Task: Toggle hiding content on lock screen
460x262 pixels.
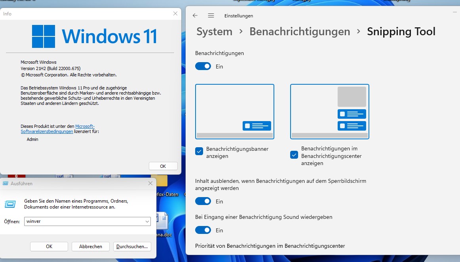Action: (x=203, y=201)
